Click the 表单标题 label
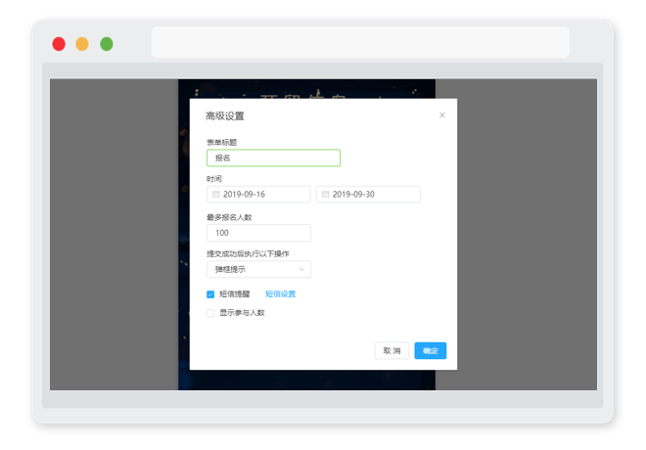The width and height of the screenshot is (646, 450). (221, 143)
